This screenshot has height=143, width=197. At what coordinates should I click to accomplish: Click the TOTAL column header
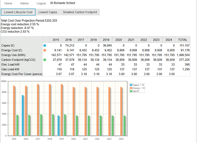(x=183, y=40)
